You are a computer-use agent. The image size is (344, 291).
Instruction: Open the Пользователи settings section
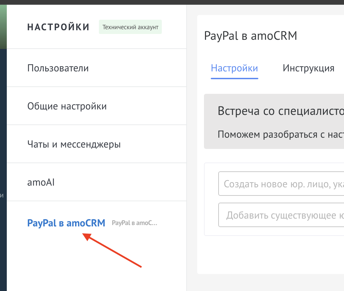pos(58,68)
